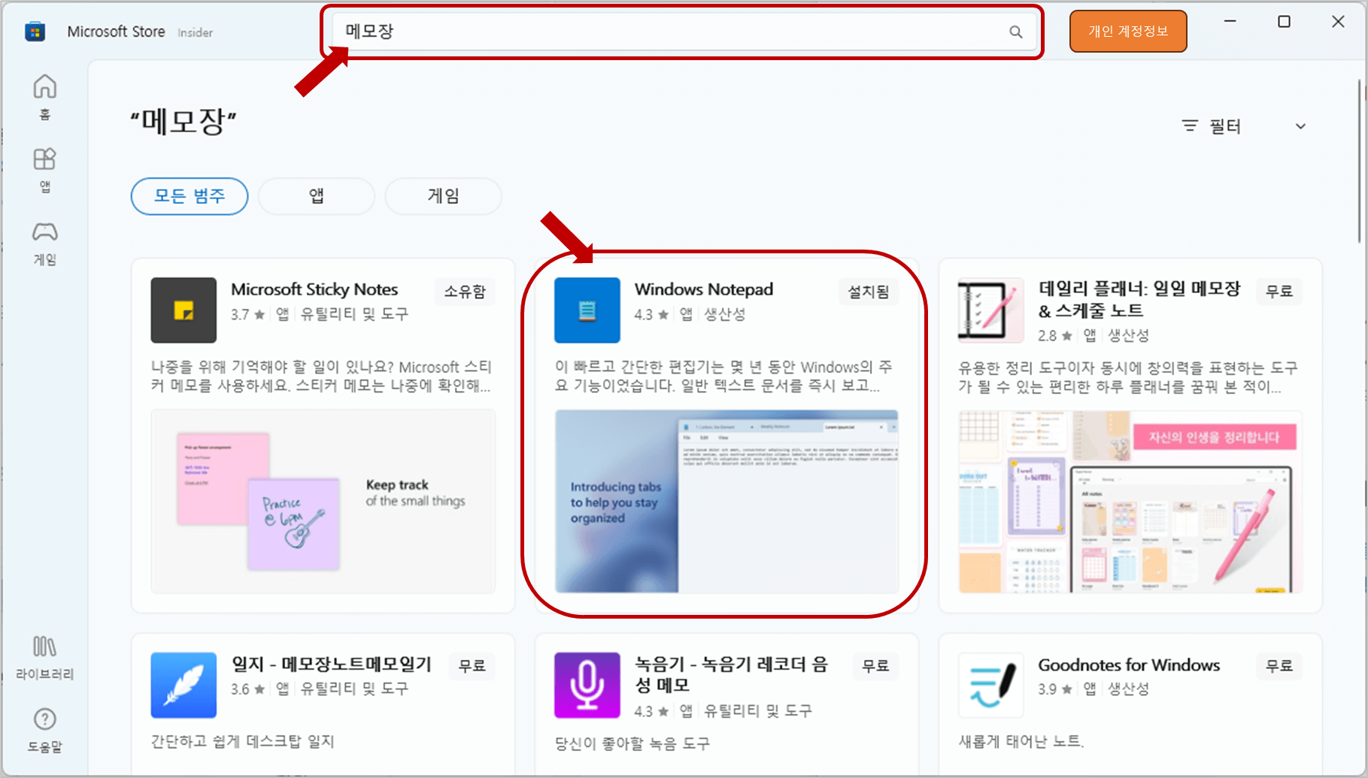1368x778 pixels.
Task: Select the 게임 category tab
Action: click(x=443, y=196)
